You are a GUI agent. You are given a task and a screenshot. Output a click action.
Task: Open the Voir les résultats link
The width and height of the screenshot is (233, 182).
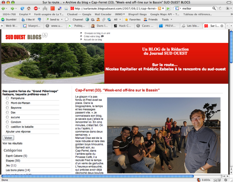(12, 143)
